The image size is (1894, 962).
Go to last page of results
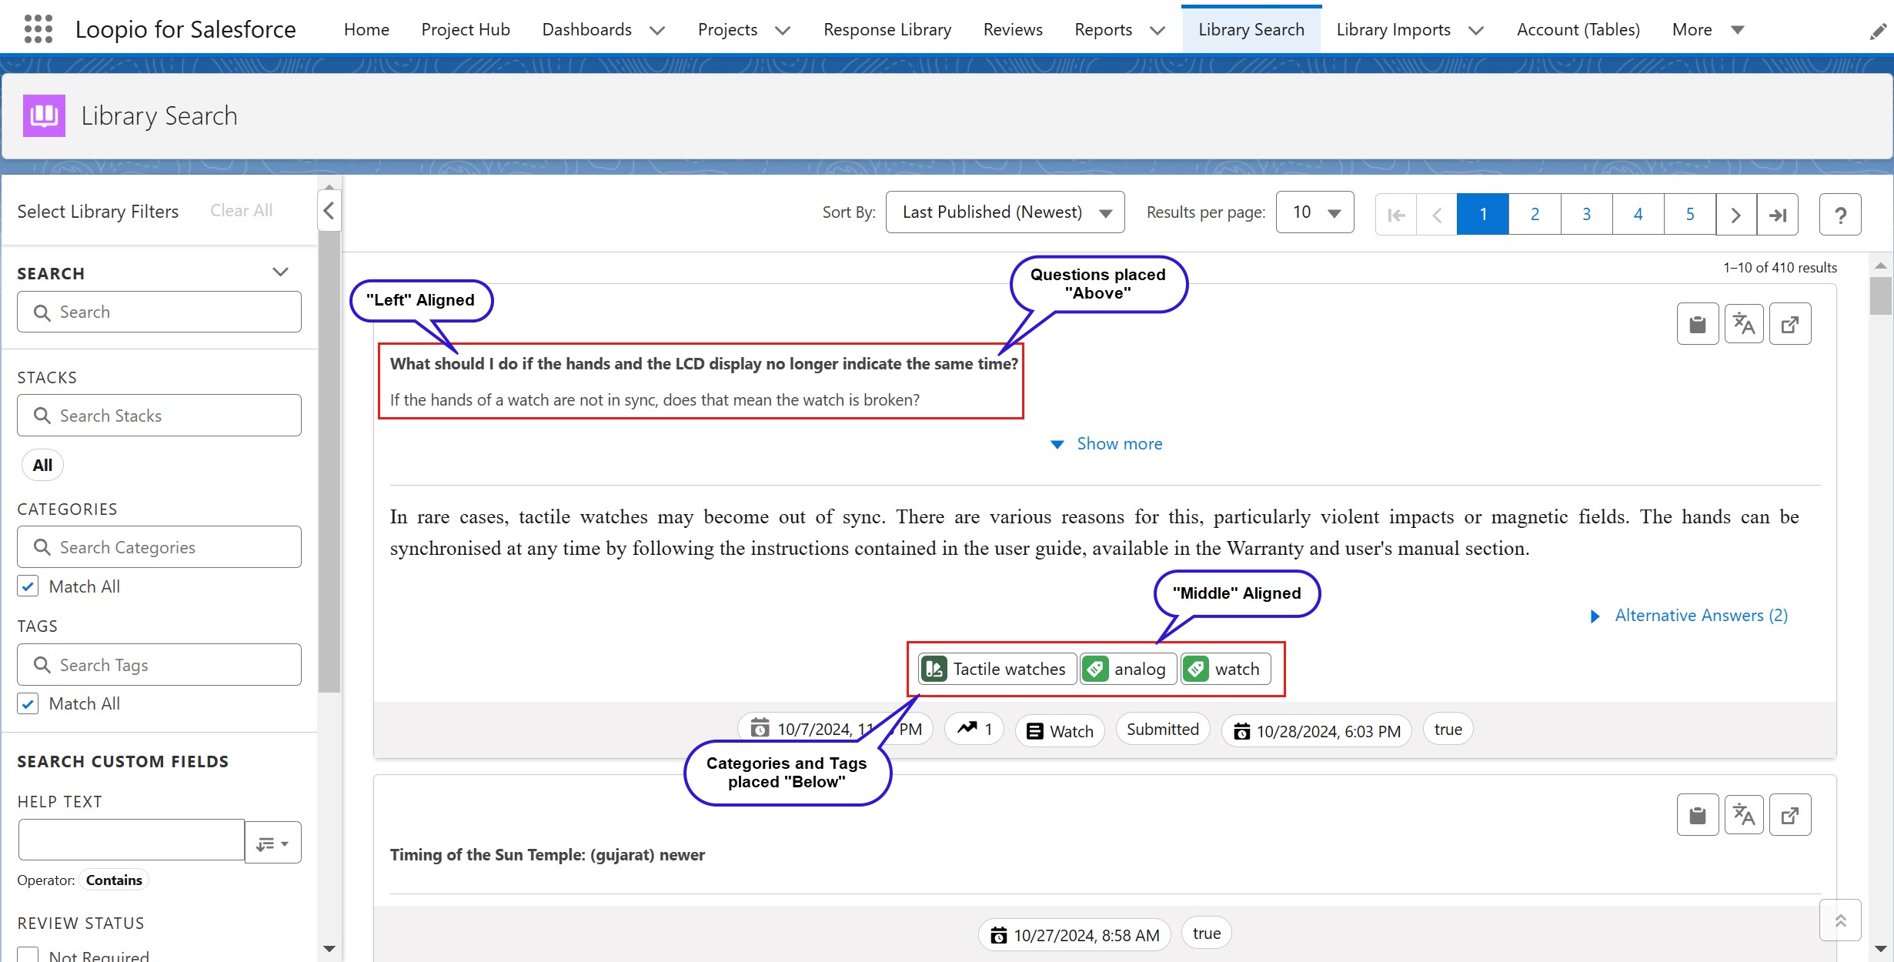[x=1777, y=214]
